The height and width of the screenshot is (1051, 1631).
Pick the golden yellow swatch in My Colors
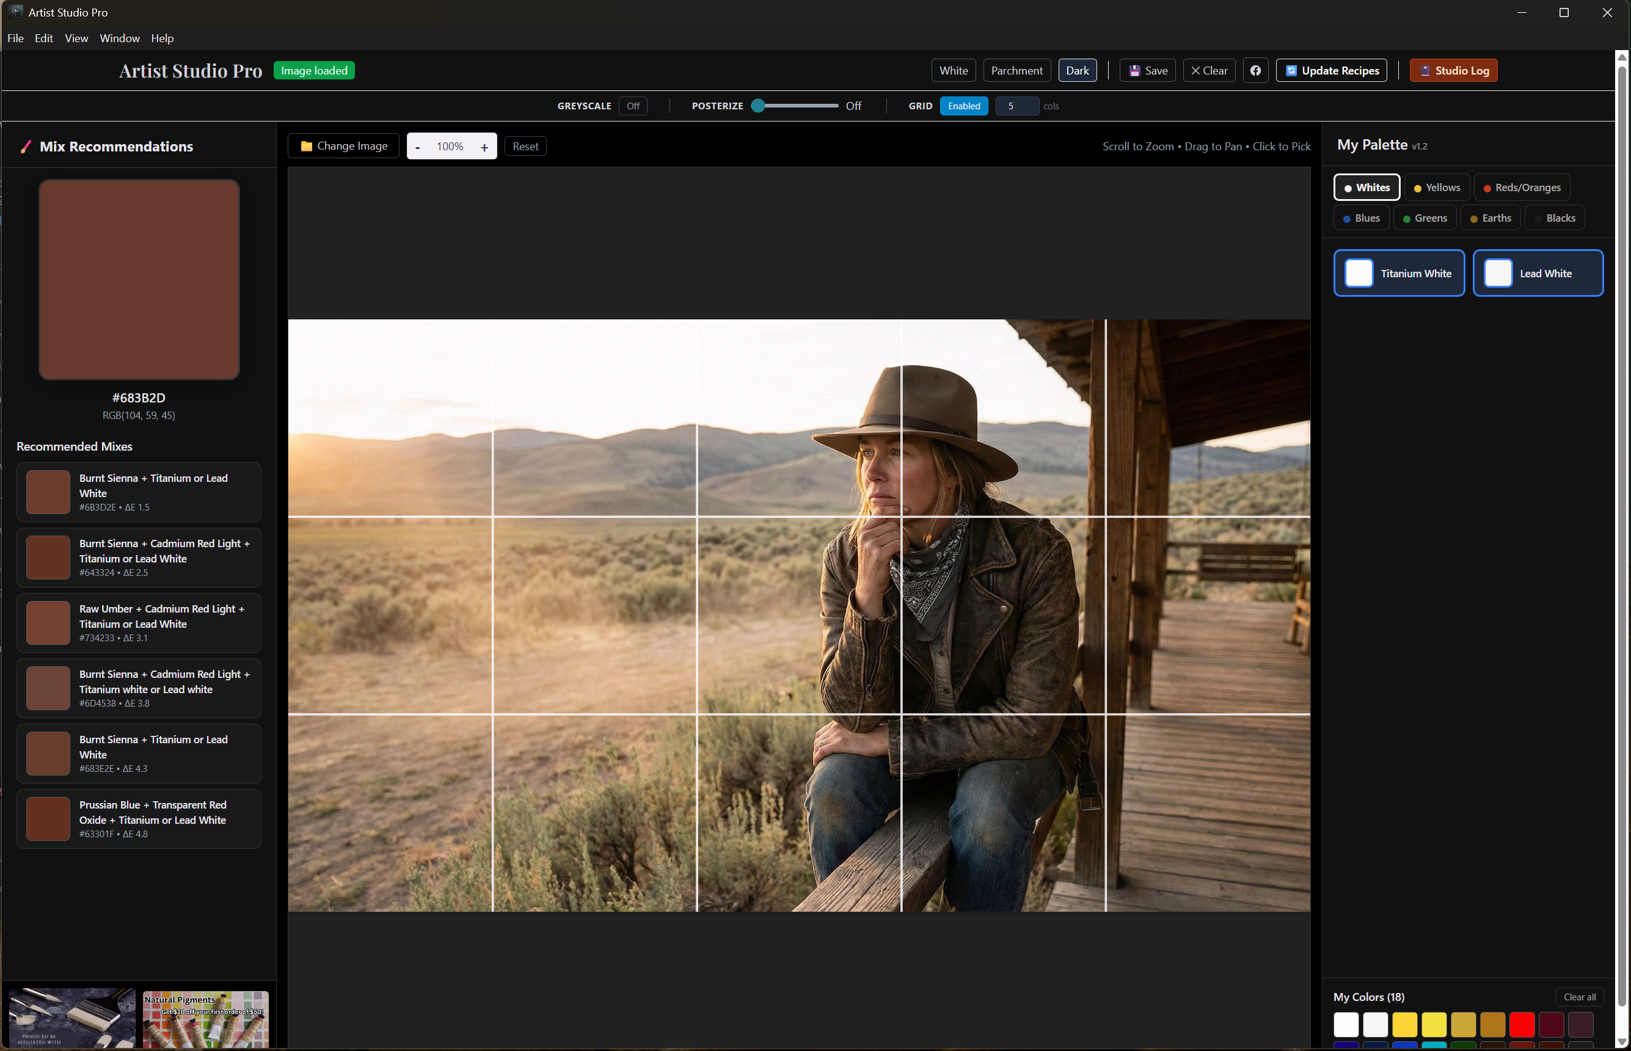coord(1404,1024)
